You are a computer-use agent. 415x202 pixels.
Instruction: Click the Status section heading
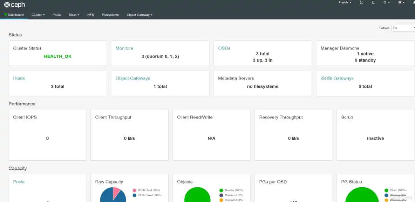[15, 35]
